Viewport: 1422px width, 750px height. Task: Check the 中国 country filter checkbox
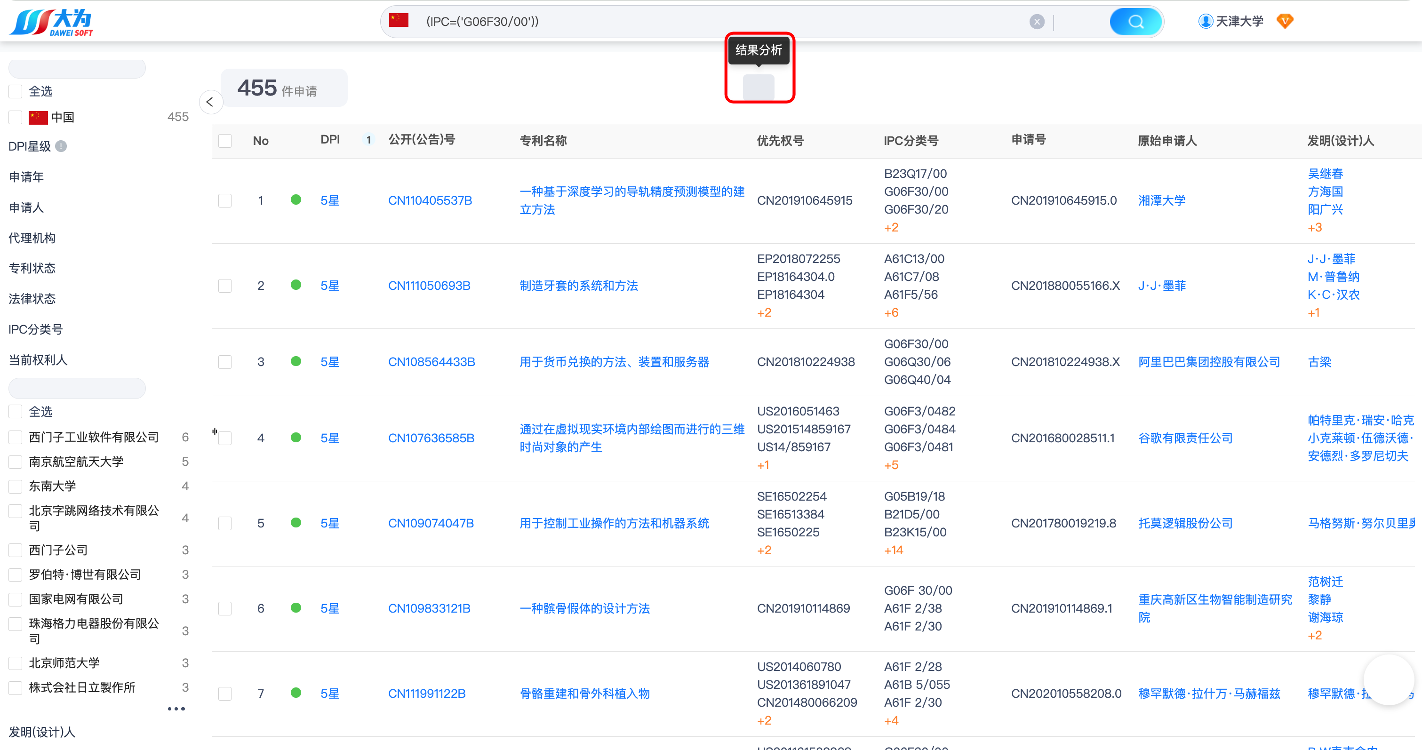[x=16, y=117]
